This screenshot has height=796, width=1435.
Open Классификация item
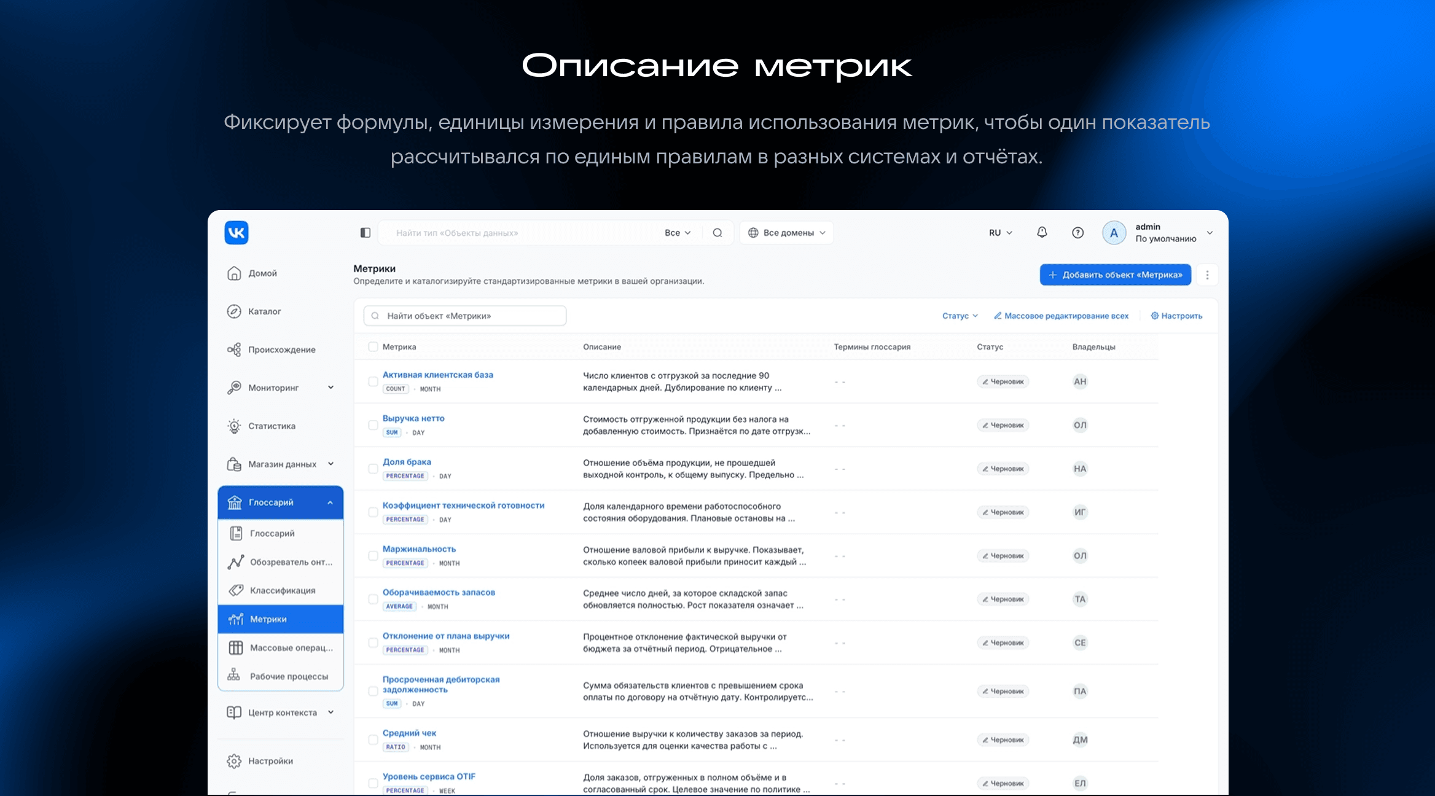pyautogui.click(x=281, y=591)
